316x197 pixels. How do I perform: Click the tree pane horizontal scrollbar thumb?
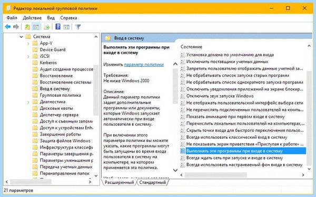click(31, 182)
